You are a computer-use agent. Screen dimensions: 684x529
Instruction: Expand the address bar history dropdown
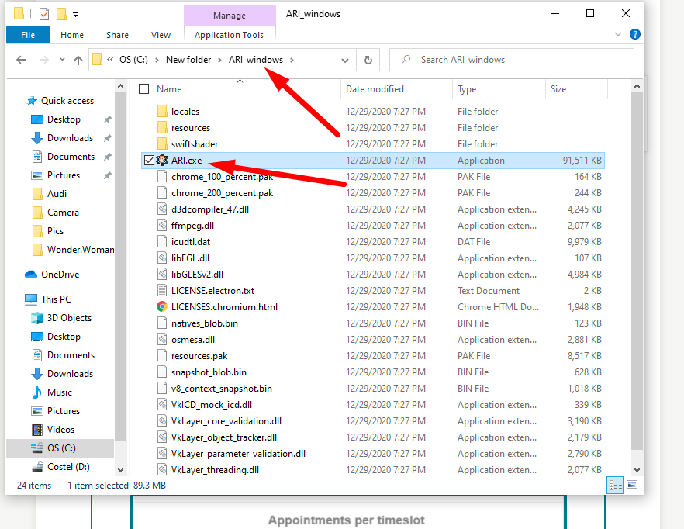click(345, 61)
